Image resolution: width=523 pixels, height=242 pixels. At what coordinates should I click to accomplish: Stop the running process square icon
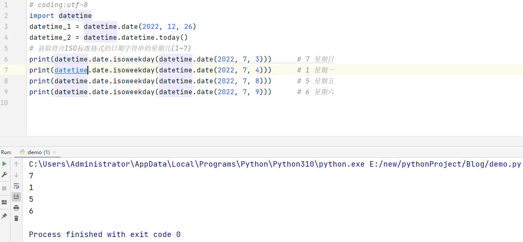click(x=4, y=188)
